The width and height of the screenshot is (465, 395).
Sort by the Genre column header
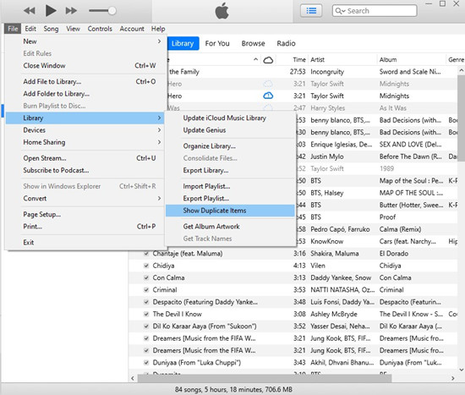(456, 60)
